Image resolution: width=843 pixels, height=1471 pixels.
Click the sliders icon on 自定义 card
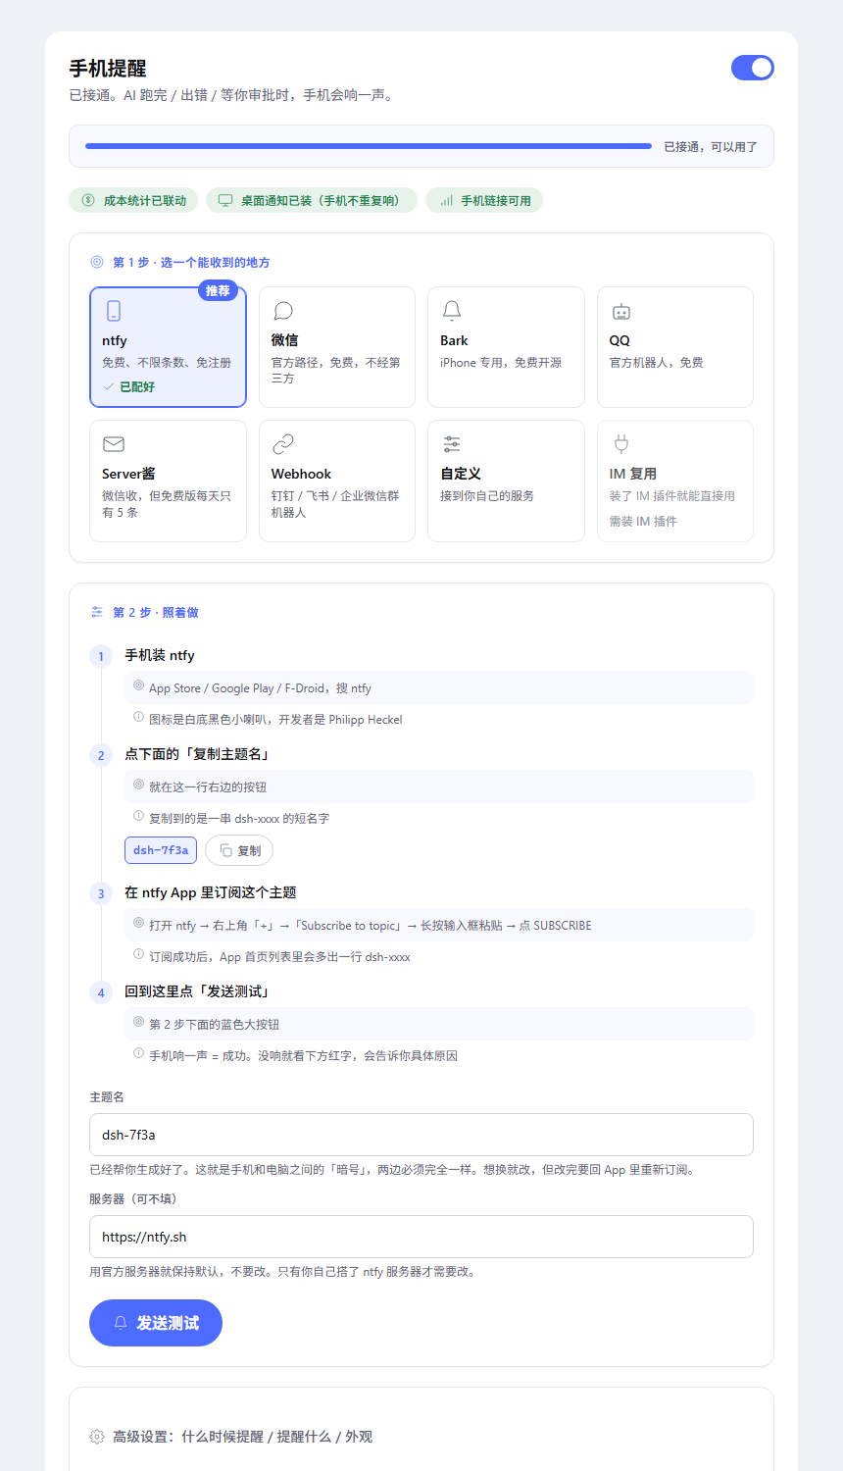(x=452, y=444)
